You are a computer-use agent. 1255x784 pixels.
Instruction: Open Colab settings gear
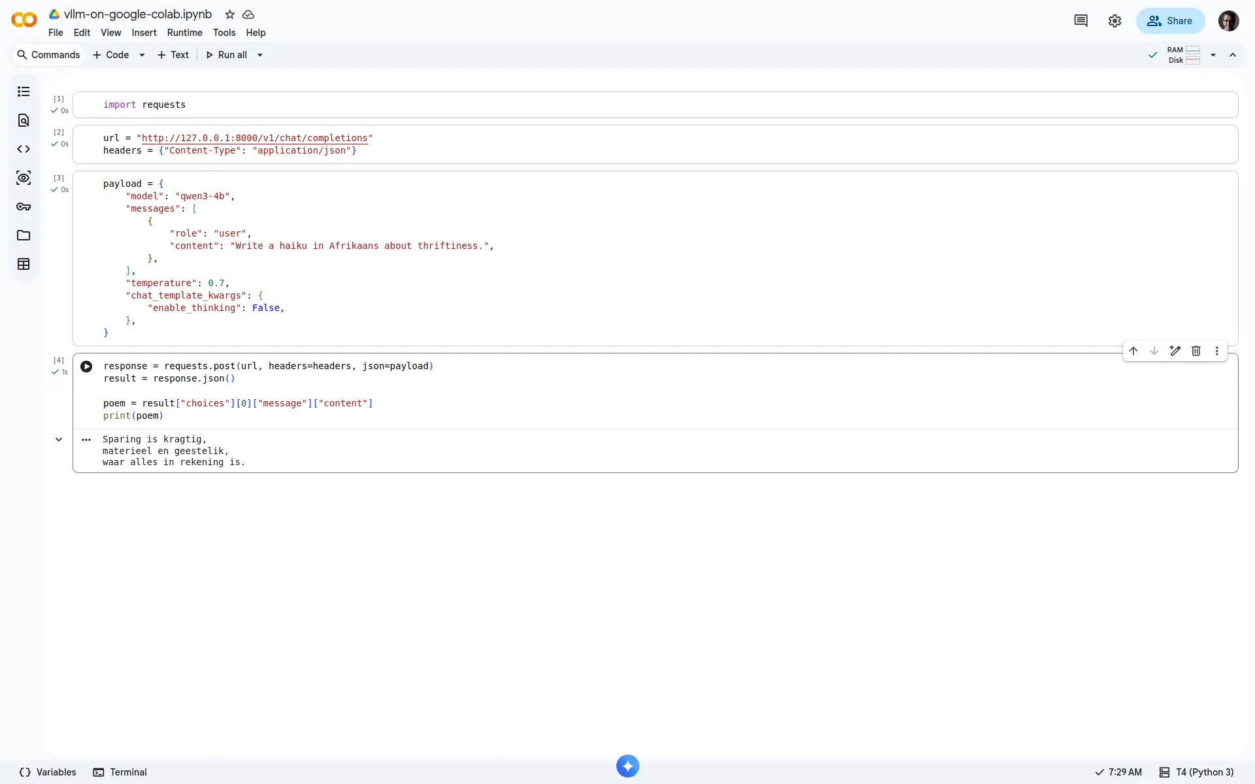point(1115,21)
